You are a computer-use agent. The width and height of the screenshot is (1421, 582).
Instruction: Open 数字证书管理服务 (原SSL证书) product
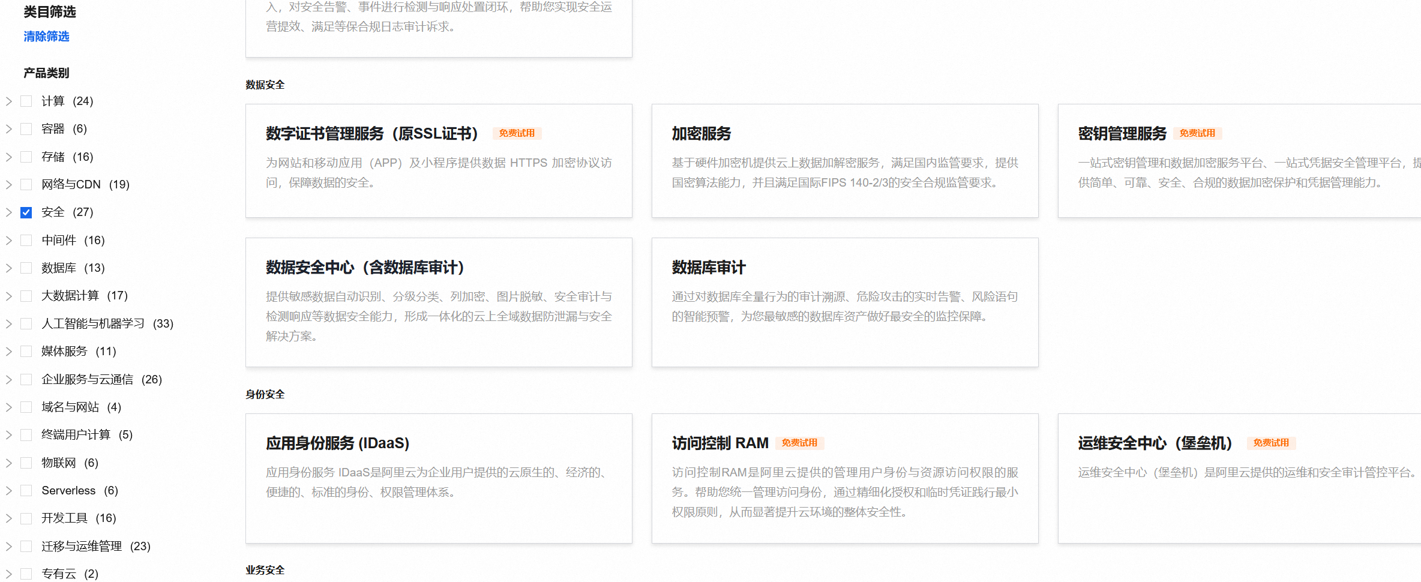371,133
